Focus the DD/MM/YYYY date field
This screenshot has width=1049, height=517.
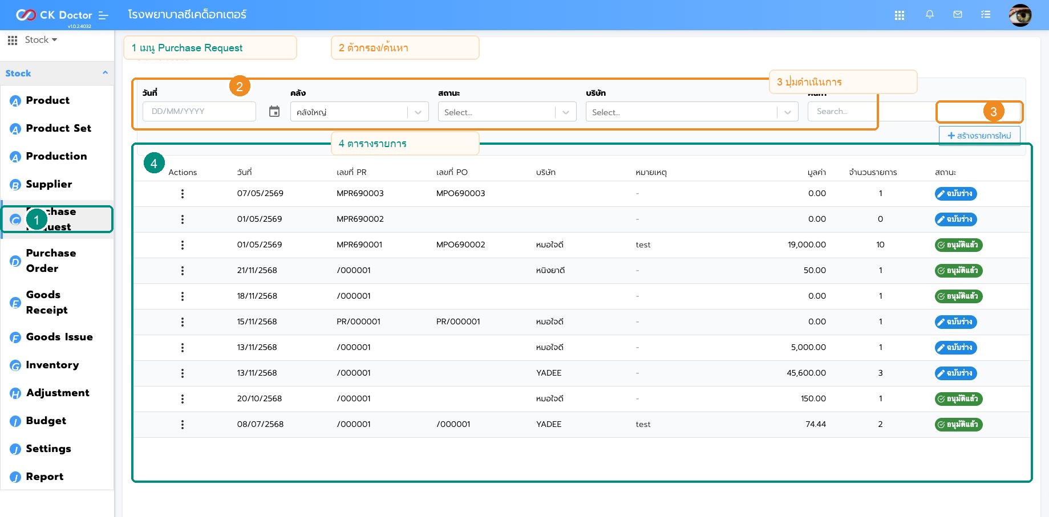click(199, 111)
